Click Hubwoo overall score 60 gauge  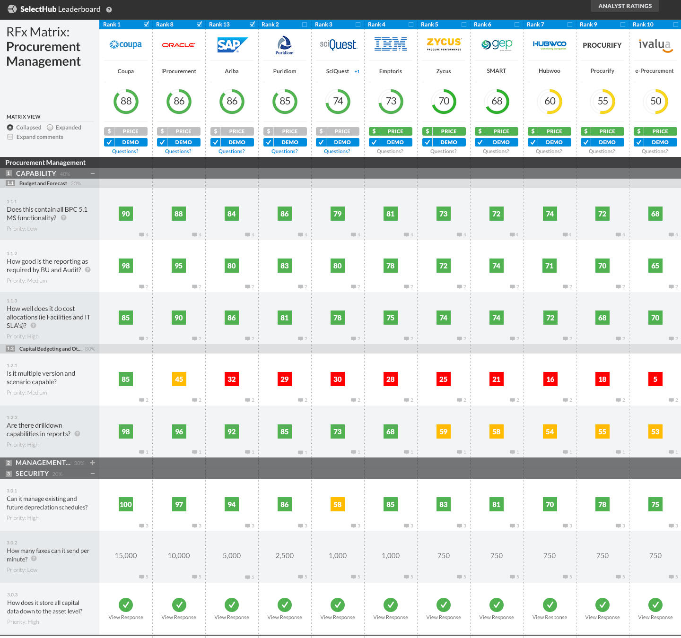[550, 101]
